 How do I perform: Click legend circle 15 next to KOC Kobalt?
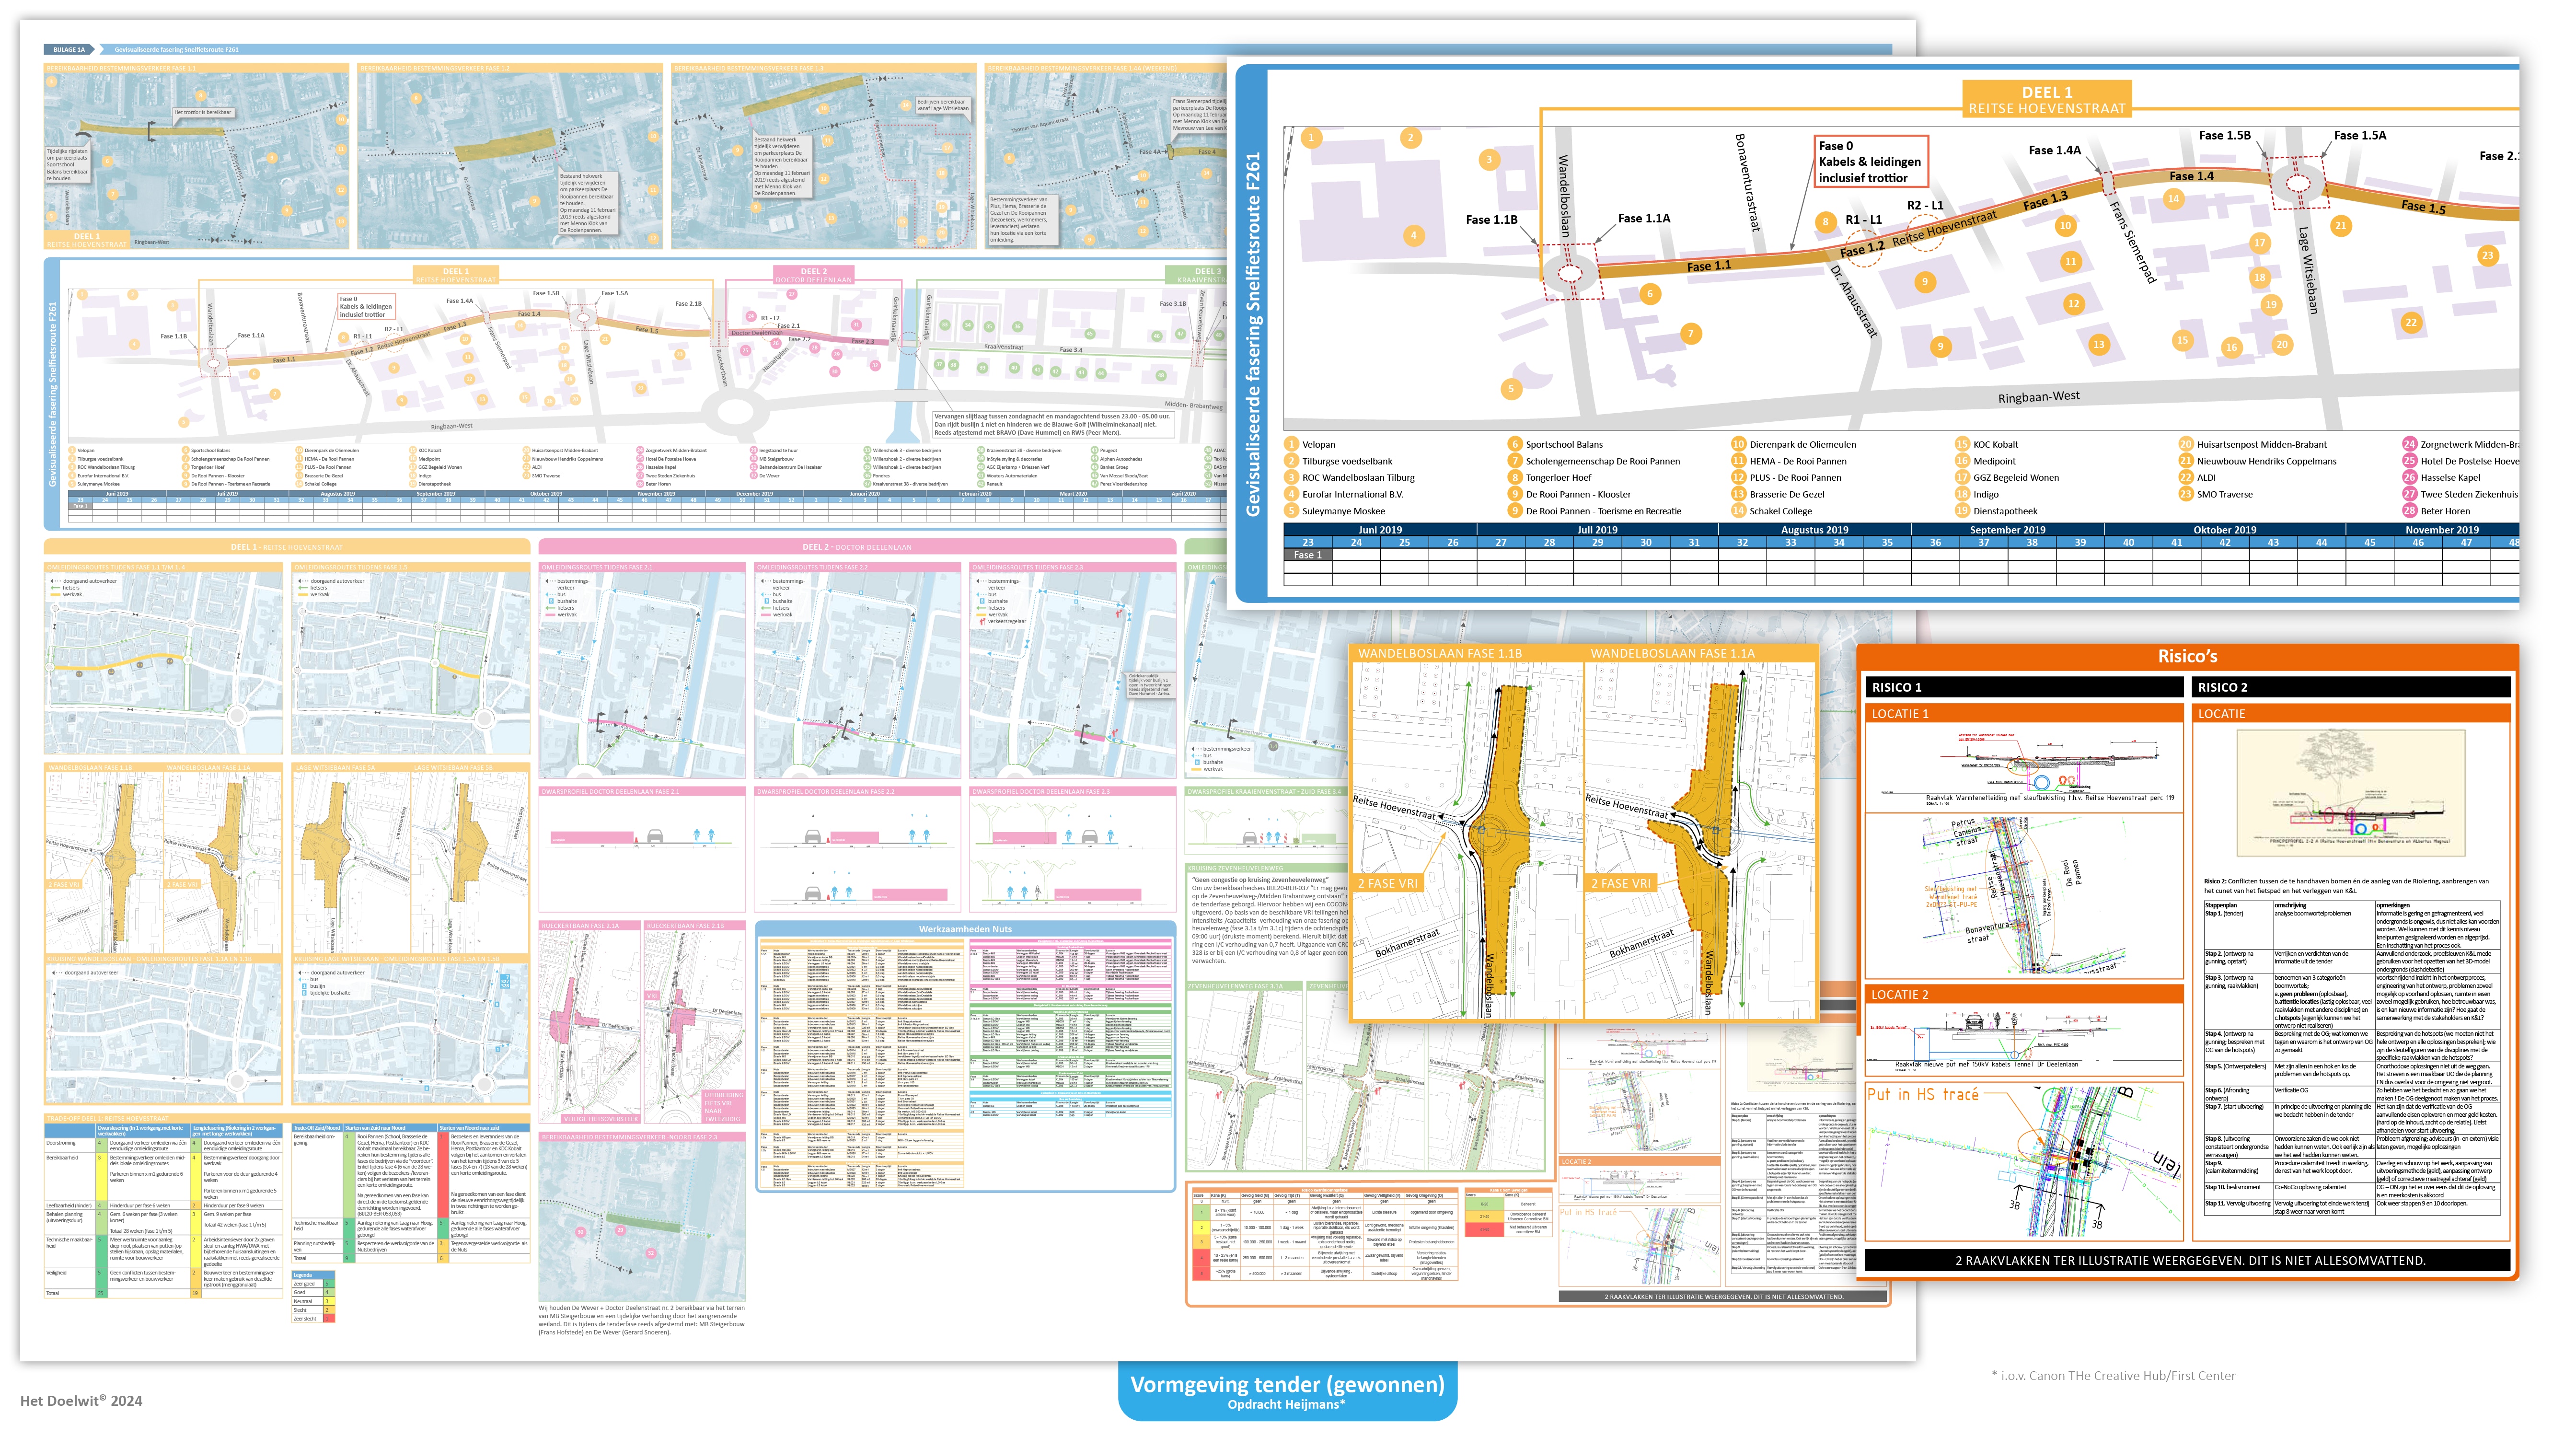[1962, 444]
